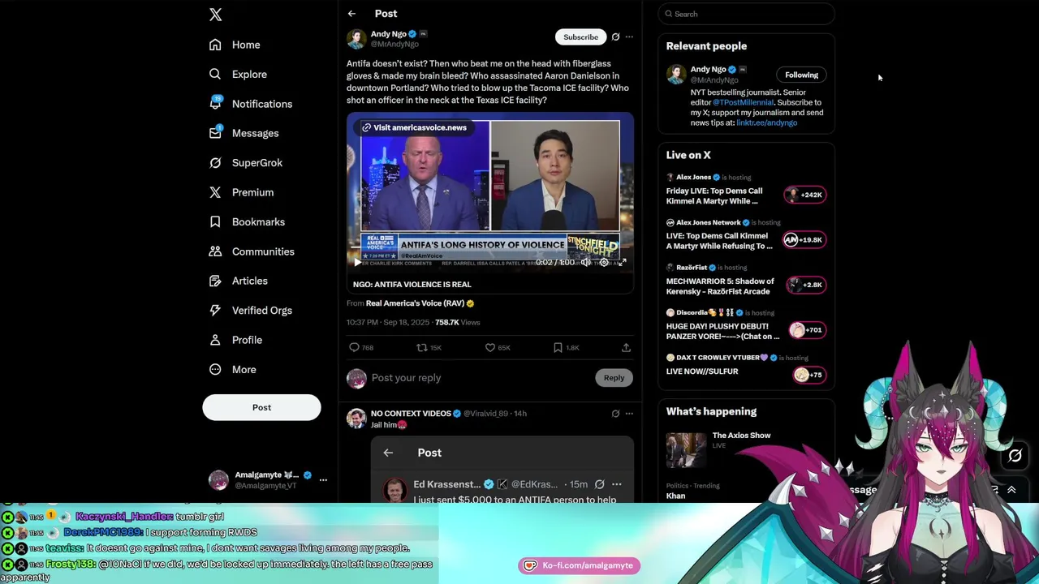Click Grok icon on NO CONTEXT VIDEOS reply
Screen dimensions: 1039x584
pyautogui.click(x=615, y=414)
